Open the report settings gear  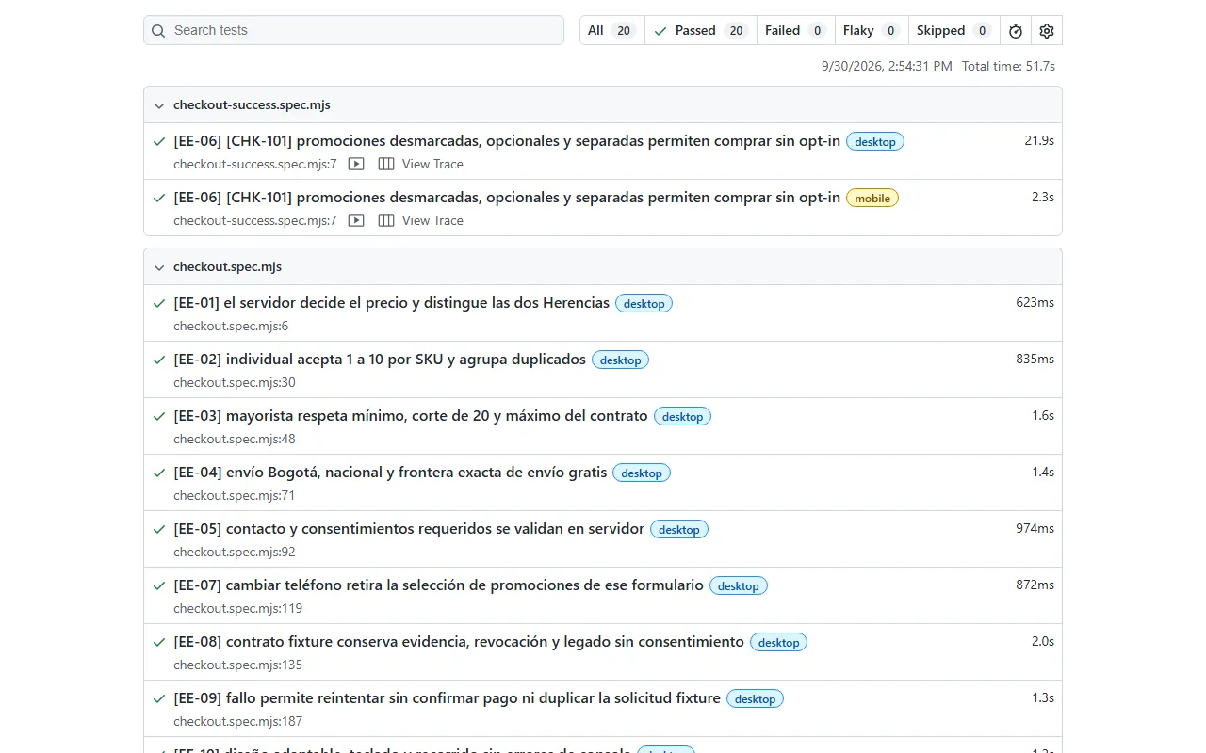[x=1047, y=30]
